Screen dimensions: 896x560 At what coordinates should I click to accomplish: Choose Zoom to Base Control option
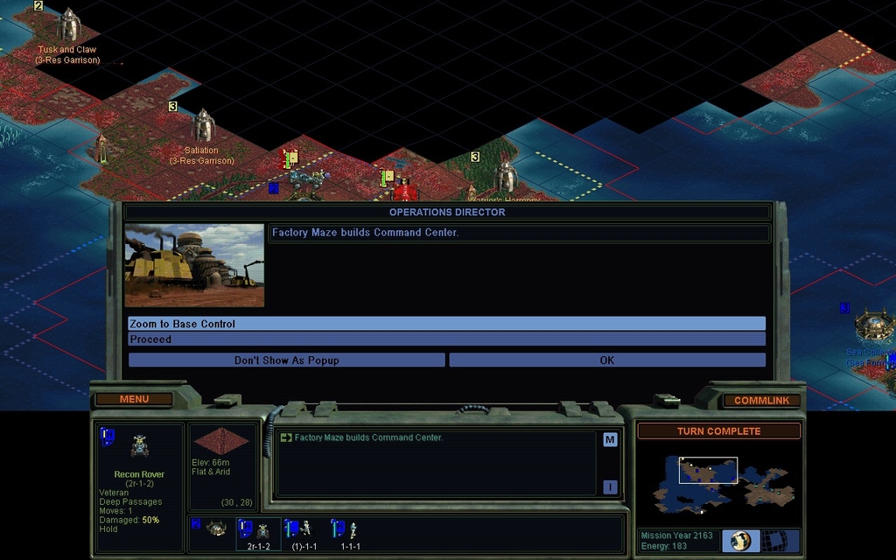(x=446, y=324)
